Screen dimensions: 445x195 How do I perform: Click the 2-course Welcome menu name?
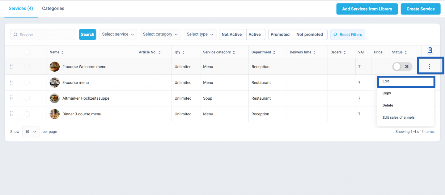(x=84, y=67)
